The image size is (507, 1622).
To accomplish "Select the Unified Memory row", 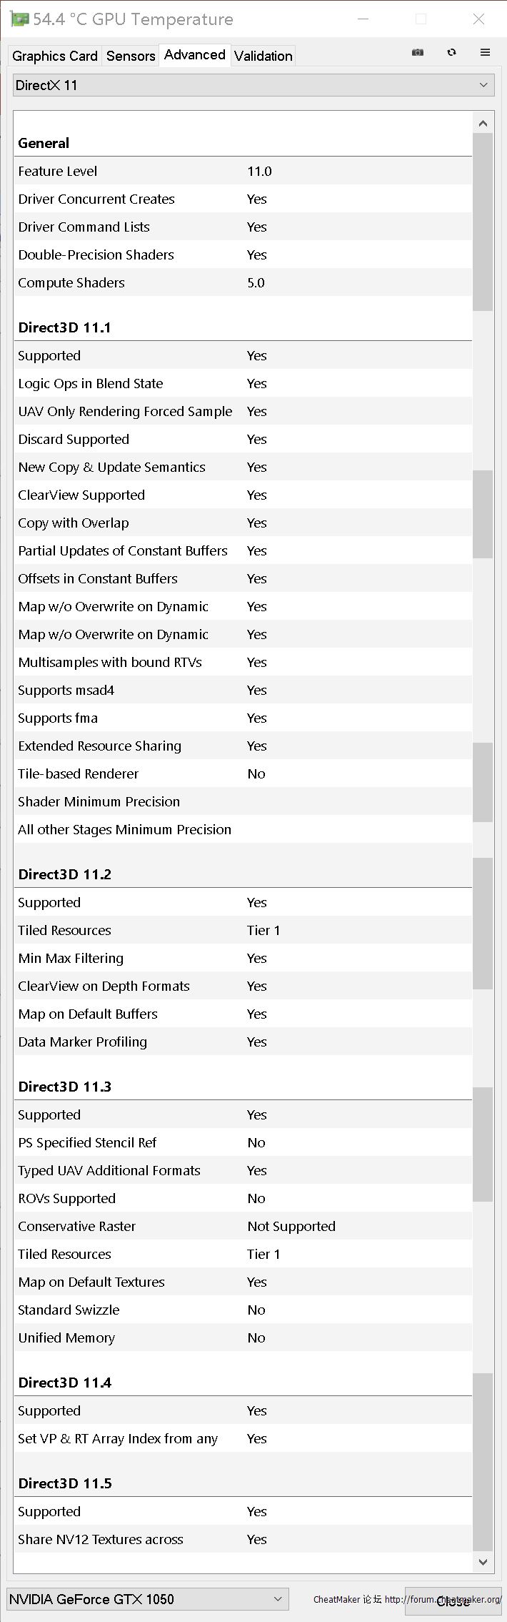I will coord(243,1337).
